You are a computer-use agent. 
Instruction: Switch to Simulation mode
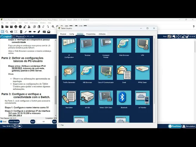(189, 126)
